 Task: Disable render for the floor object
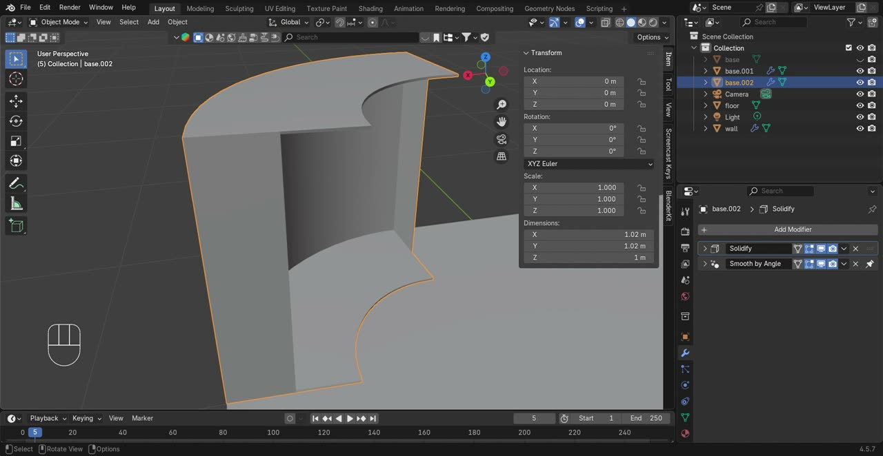tap(872, 105)
